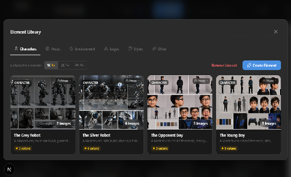Close the Element Library dialog
291x177 pixels.
[276, 32]
